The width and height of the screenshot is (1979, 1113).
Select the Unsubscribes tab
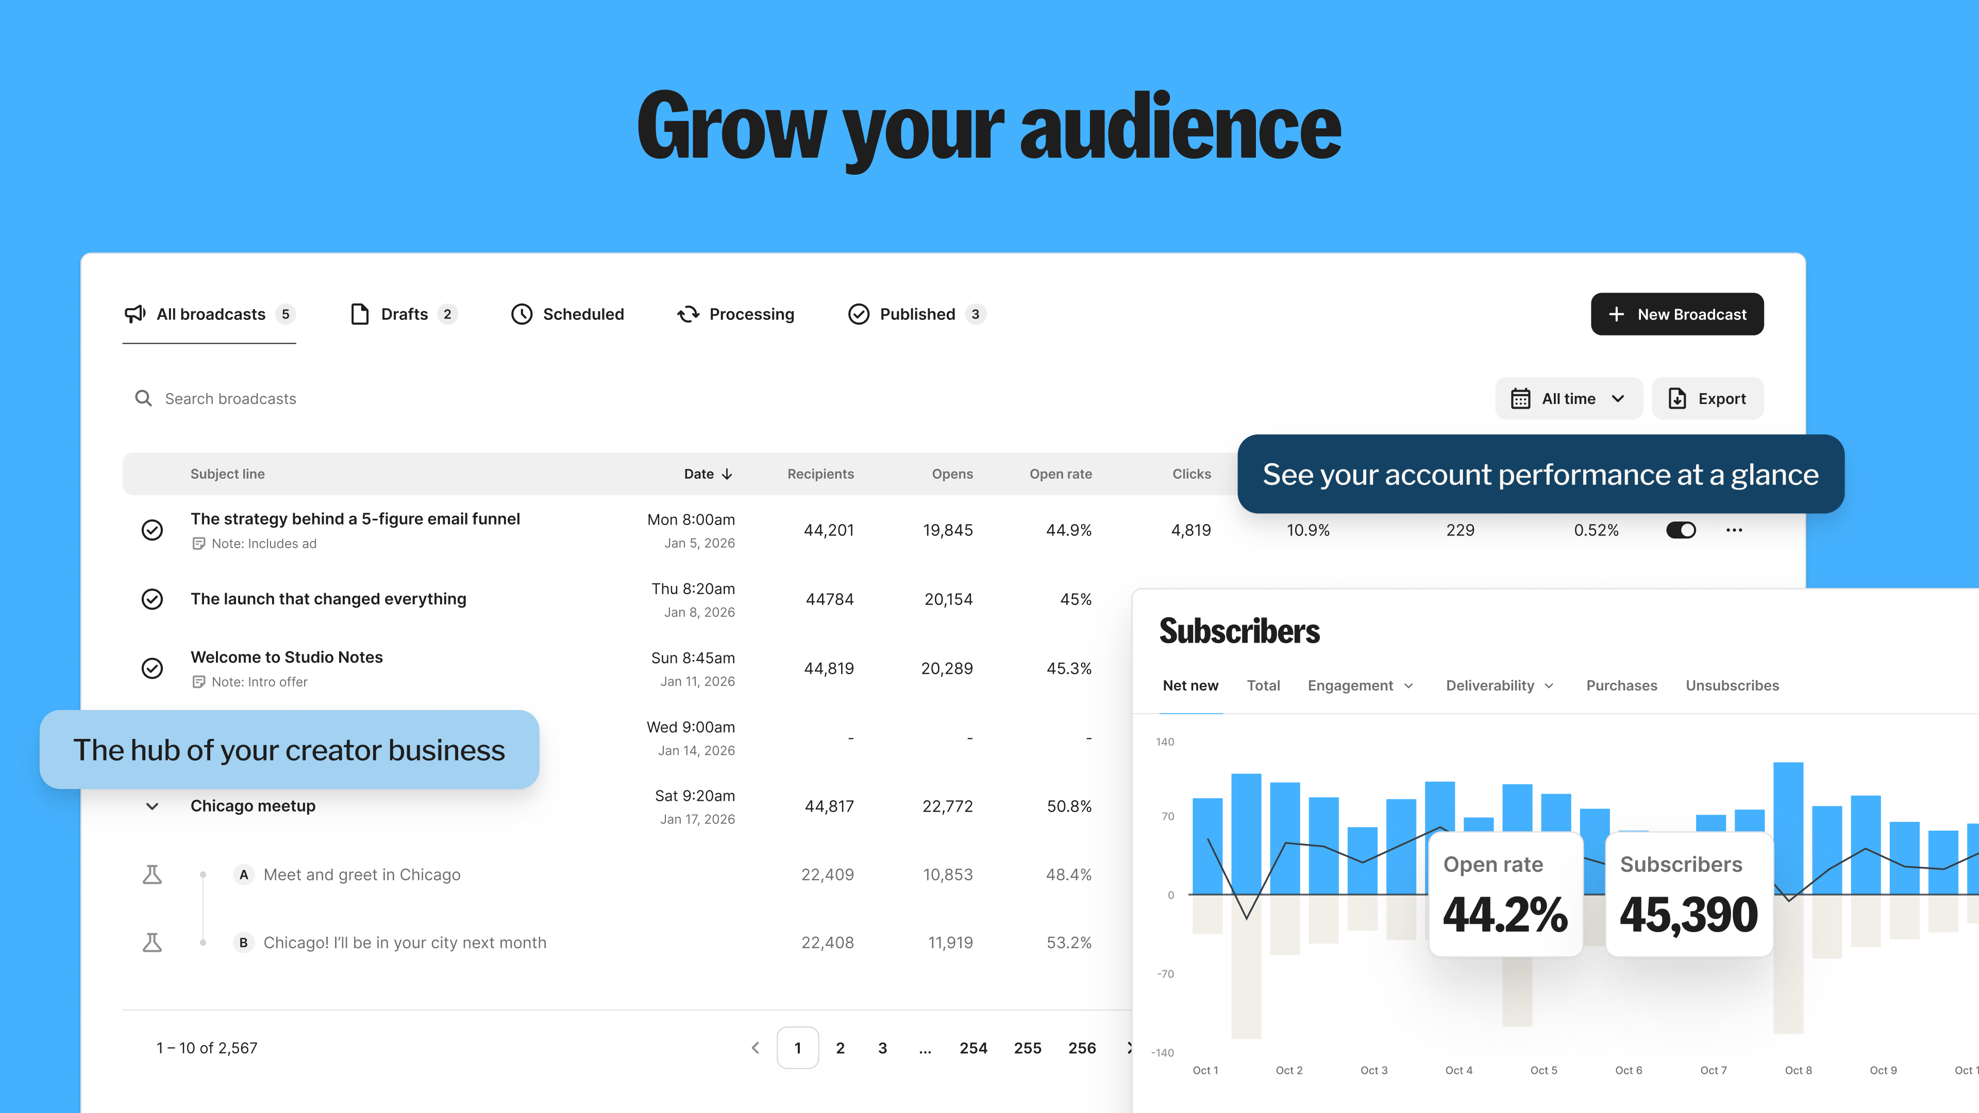pos(1732,685)
